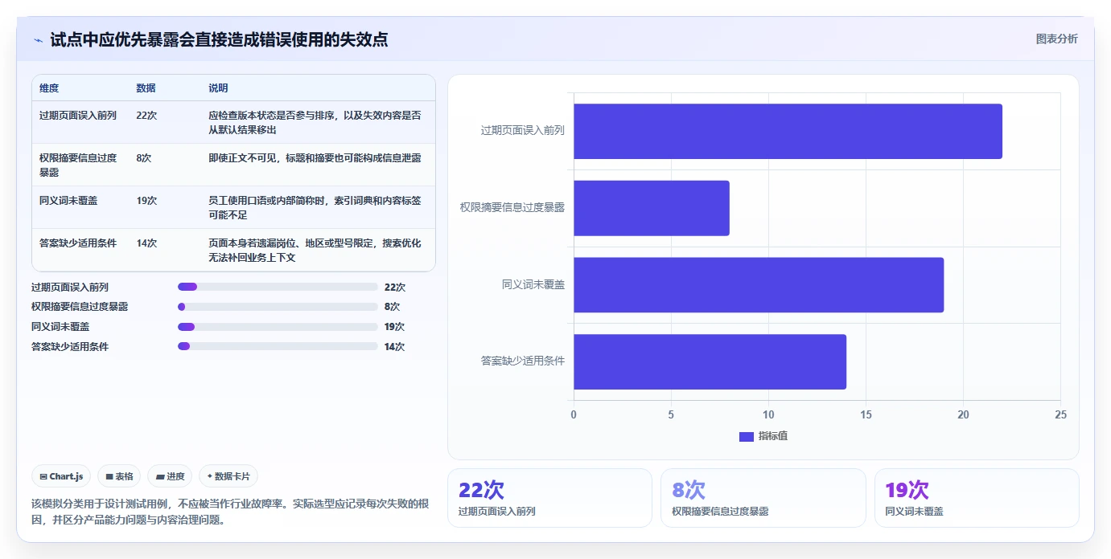The height and width of the screenshot is (559, 1111).
Task: Click the 答案缺少适用条件 table row label
Action: click(78, 243)
